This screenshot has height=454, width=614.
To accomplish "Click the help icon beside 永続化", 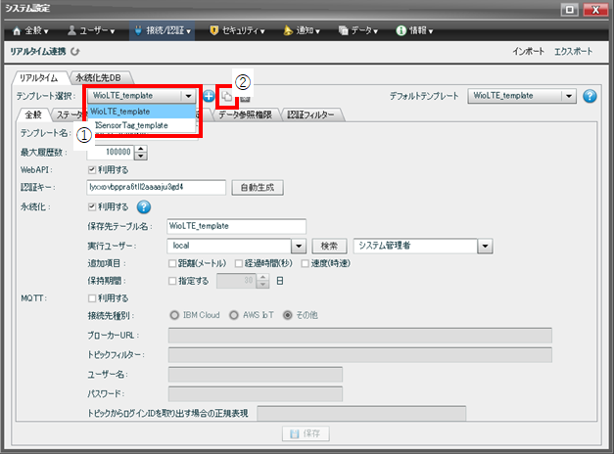I will (x=144, y=206).
